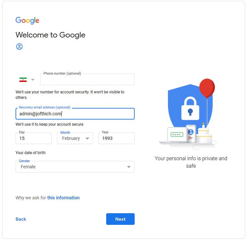Click the Gender dropdown arrow

129,167
